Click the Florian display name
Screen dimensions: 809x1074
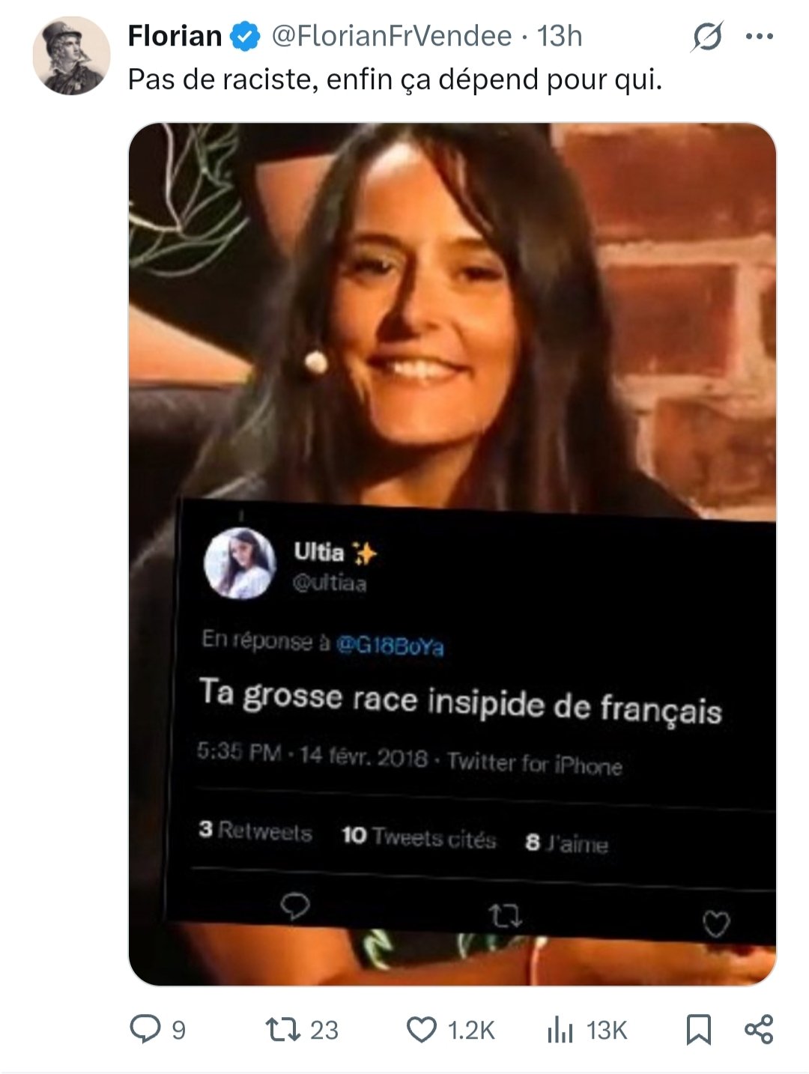pyautogui.click(x=175, y=35)
